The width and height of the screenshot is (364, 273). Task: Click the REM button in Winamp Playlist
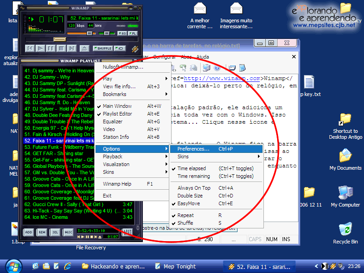42,232
